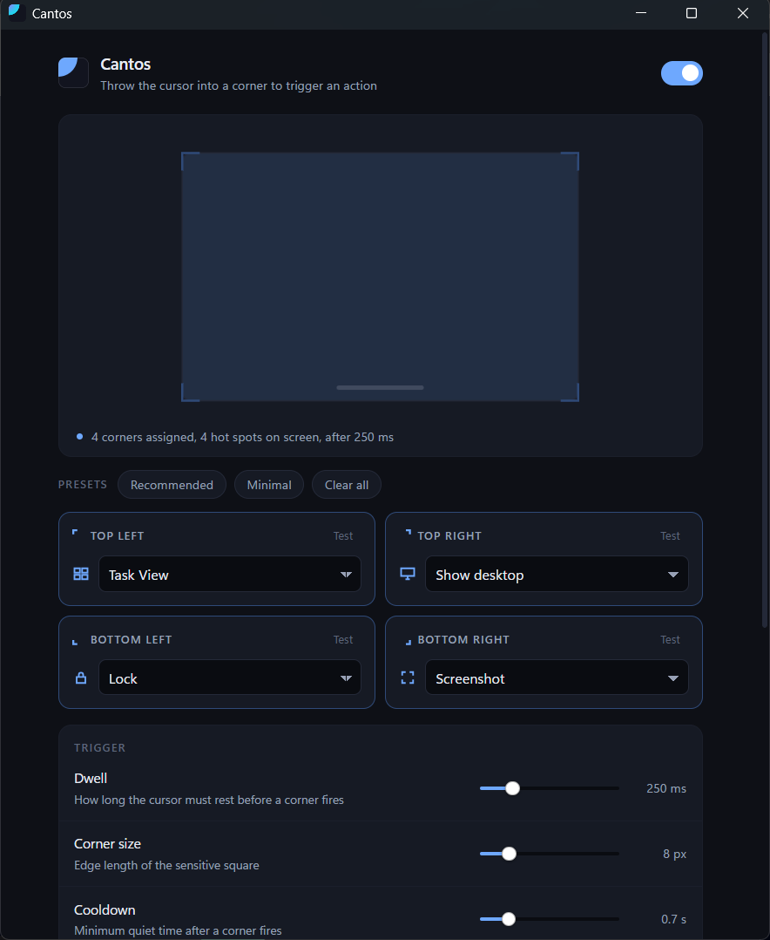Image resolution: width=770 pixels, height=940 pixels.
Task: Test the Top Left corner action
Action: pos(343,536)
